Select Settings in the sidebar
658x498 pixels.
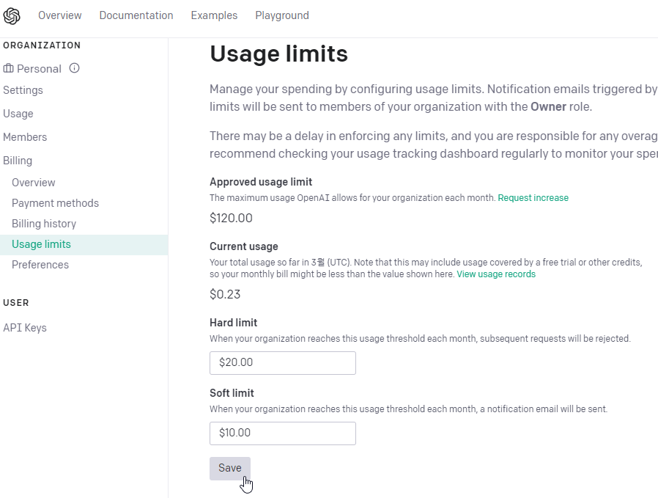(23, 90)
